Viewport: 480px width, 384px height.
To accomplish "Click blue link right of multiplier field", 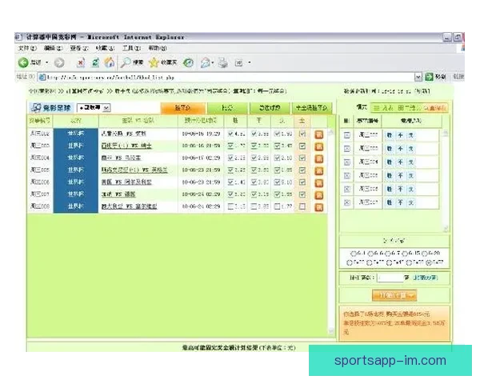I will 426,278.
